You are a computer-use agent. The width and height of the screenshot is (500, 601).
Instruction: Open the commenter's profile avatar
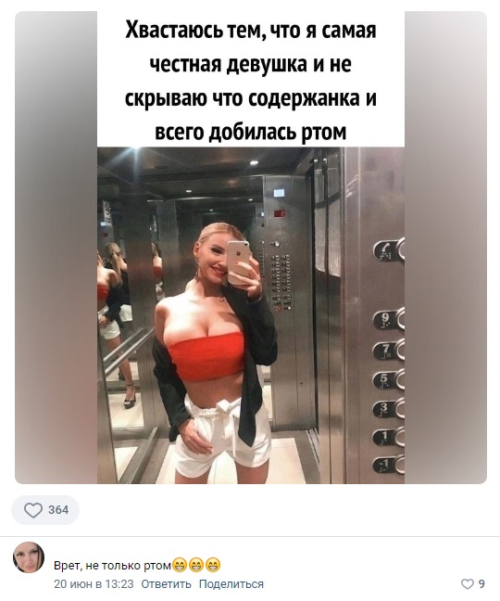(x=29, y=557)
